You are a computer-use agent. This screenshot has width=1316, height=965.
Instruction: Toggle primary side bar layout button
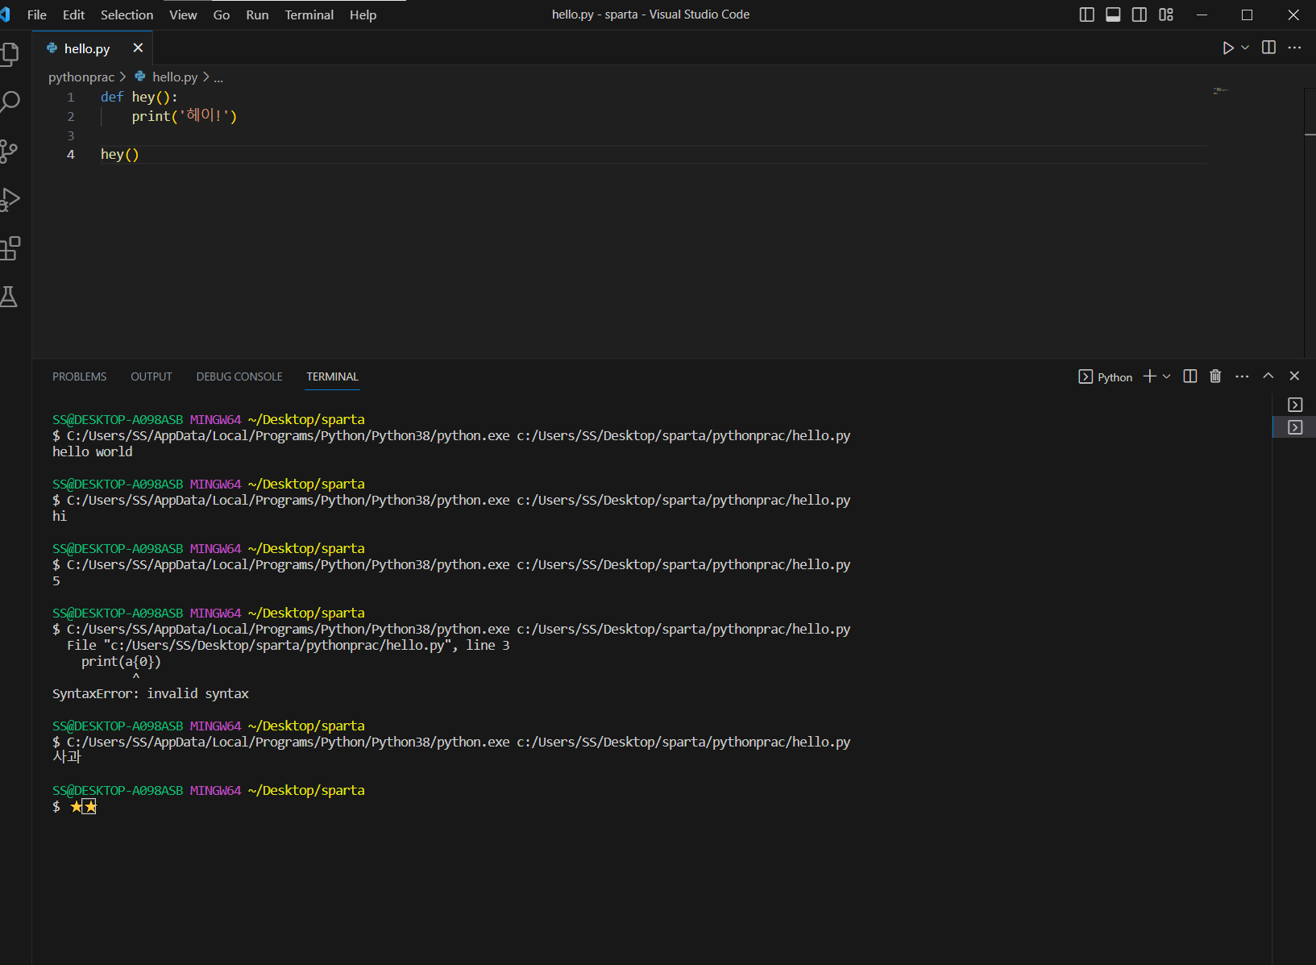[x=1087, y=15]
